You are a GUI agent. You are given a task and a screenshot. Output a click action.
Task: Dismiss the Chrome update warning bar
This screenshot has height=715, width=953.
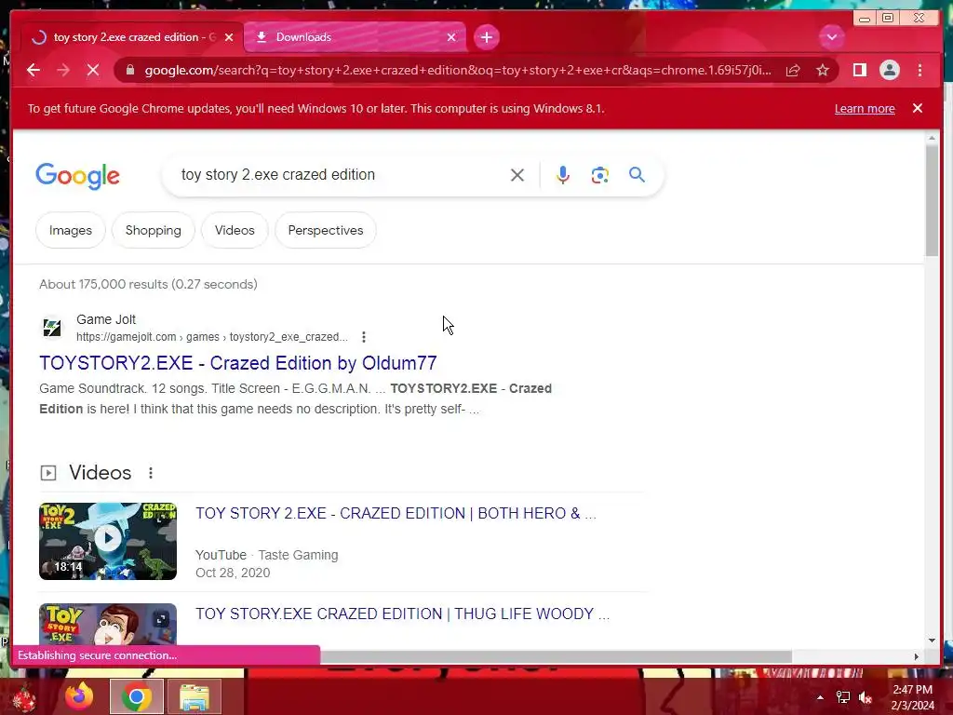tap(917, 108)
